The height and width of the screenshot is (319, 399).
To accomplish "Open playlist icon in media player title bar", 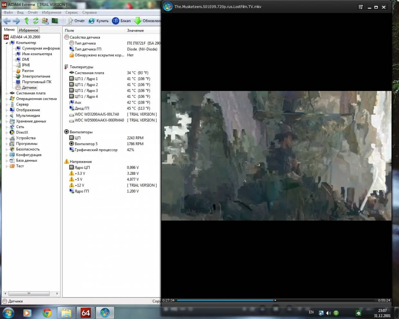I will click(361, 7).
